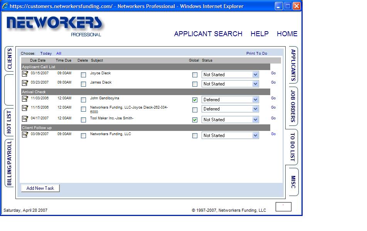367x231 pixels.
Task: Open the HOT LIST side tab
Action: (x=9, y=122)
